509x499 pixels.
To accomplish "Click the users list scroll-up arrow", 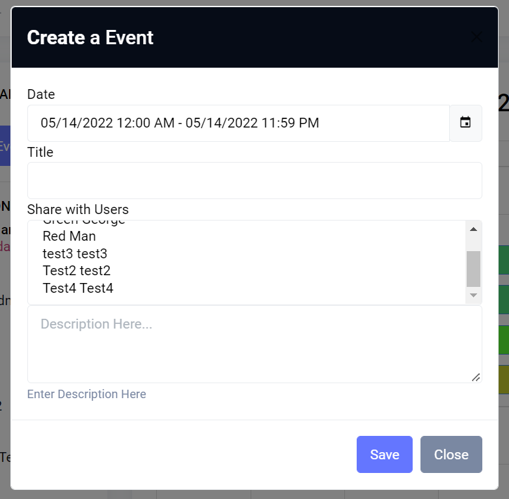I will [x=473, y=229].
